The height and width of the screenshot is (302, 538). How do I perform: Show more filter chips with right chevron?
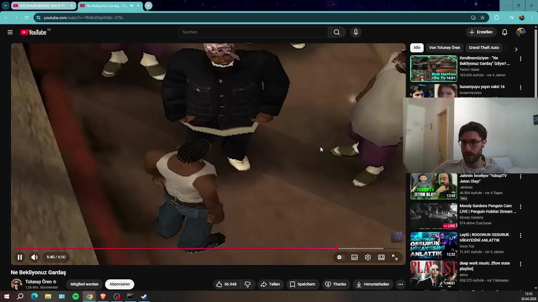(516, 49)
